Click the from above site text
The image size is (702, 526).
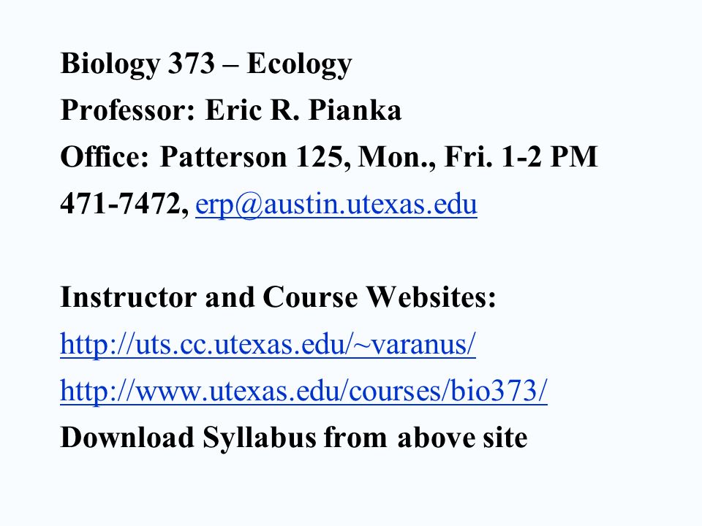tap(426, 437)
